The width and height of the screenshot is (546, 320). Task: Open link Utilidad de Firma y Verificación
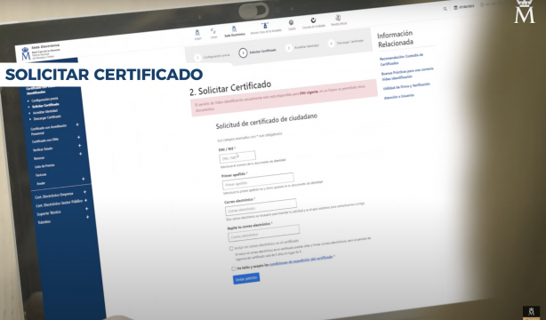406,86
